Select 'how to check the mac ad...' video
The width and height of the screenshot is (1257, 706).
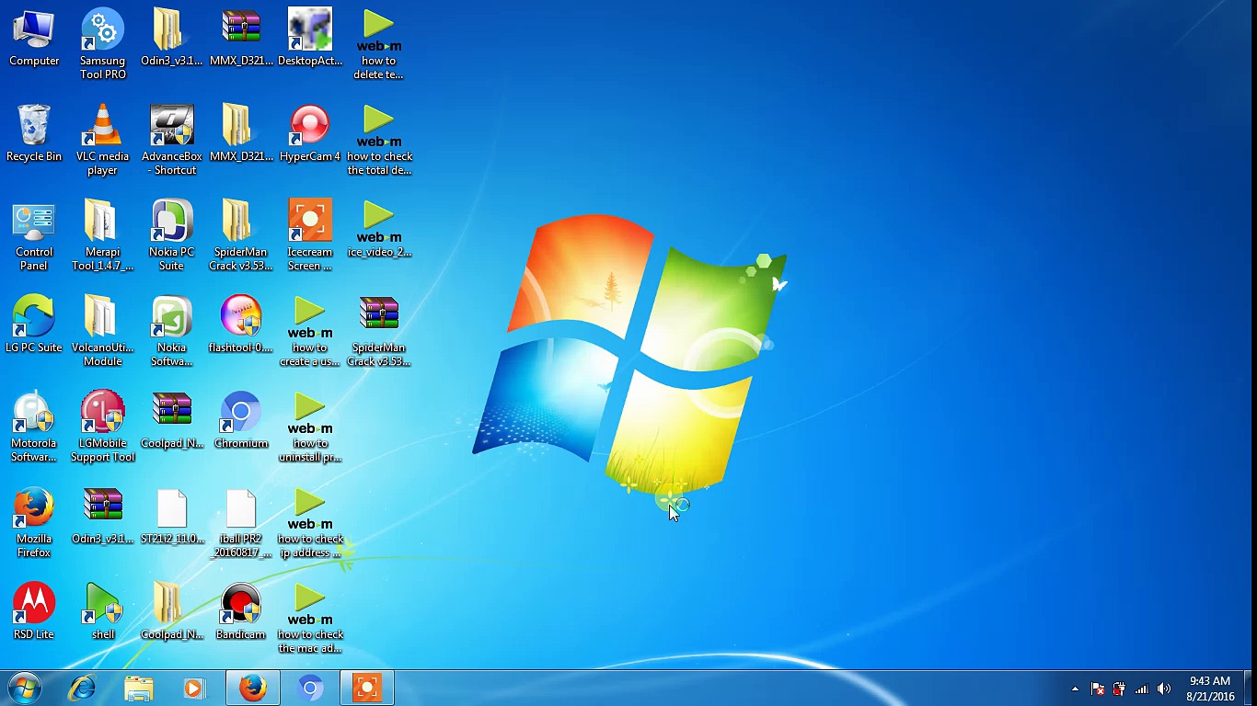coord(310,618)
